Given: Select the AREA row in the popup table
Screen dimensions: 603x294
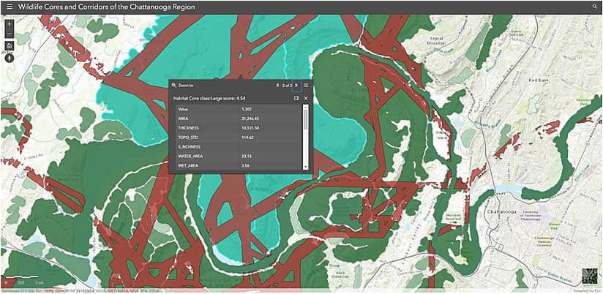Looking at the screenshot, I should pos(239,118).
